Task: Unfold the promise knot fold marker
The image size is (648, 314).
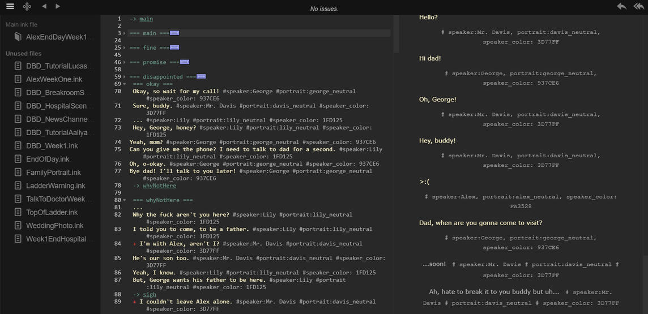Action: click(184, 62)
